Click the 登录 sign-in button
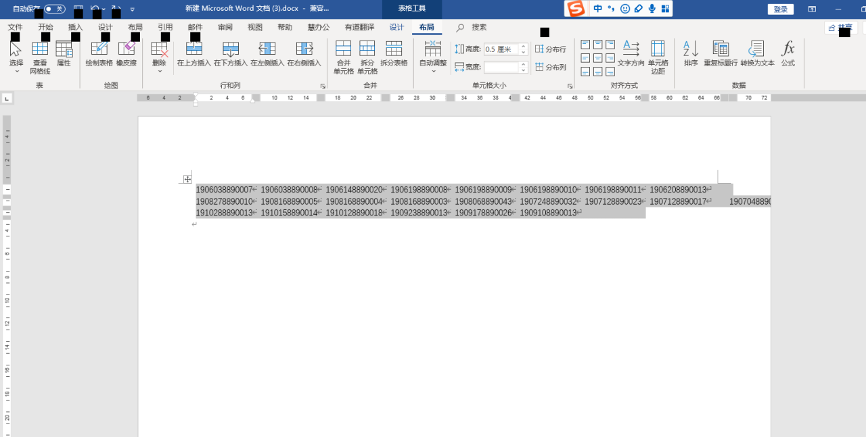Viewport: 866px width, 437px height. coord(780,9)
